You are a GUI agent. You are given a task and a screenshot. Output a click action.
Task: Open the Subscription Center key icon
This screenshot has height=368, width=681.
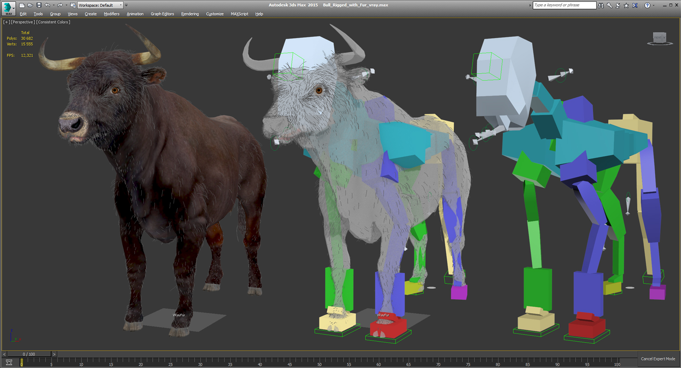pos(609,5)
